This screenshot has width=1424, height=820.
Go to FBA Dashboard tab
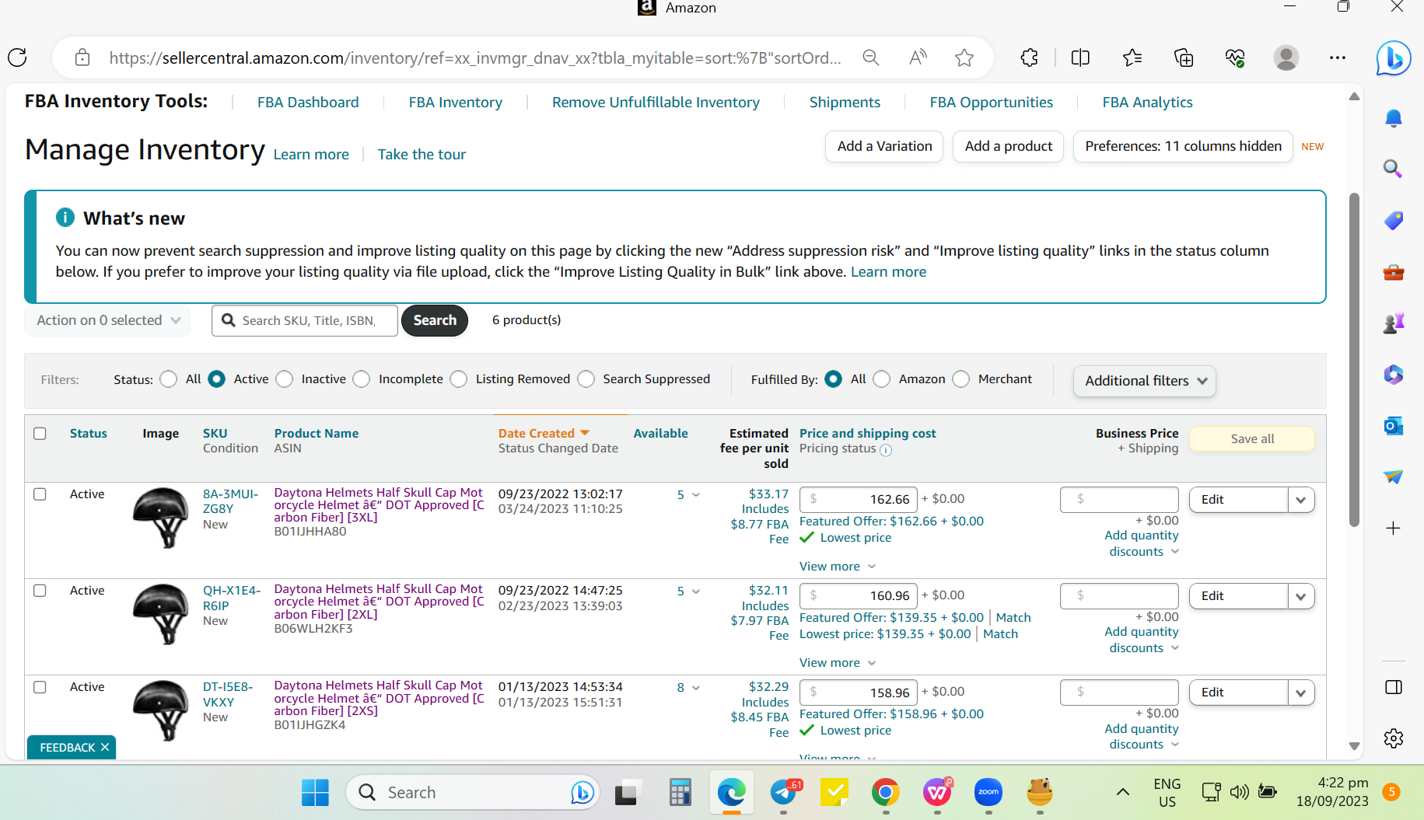coord(308,103)
